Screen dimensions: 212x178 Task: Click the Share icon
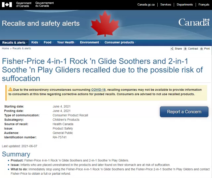tap(172, 49)
